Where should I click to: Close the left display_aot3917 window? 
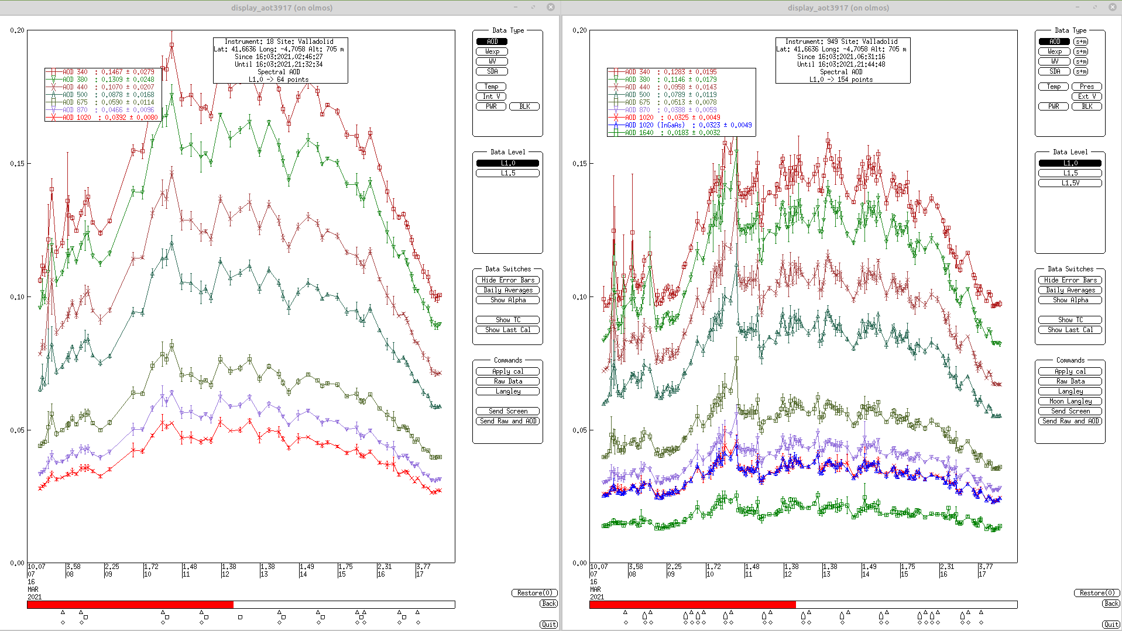coord(550,7)
